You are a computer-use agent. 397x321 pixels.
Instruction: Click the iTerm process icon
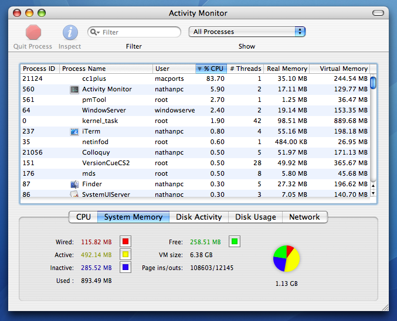coord(74,132)
